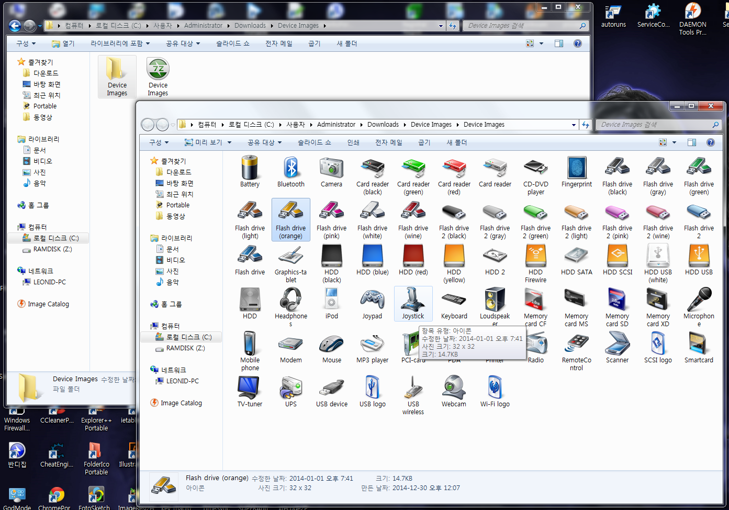Viewport: 729px width, 510px height.
Task: Open address bar history dropdown in front window
Action: click(x=574, y=125)
